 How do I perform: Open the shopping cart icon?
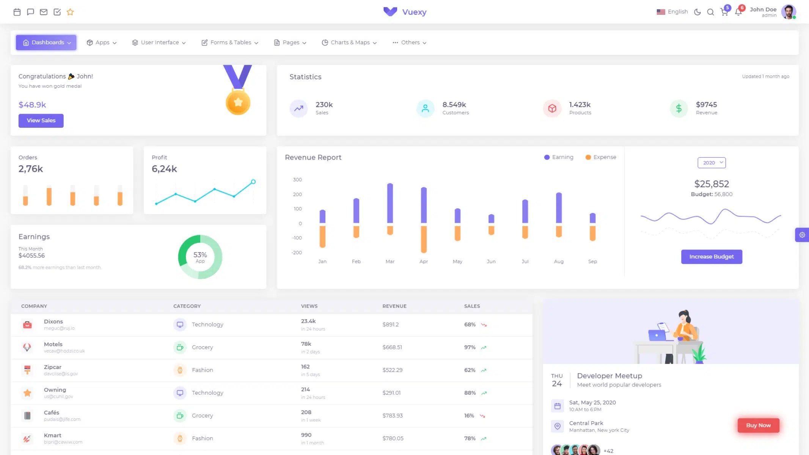coord(724,12)
